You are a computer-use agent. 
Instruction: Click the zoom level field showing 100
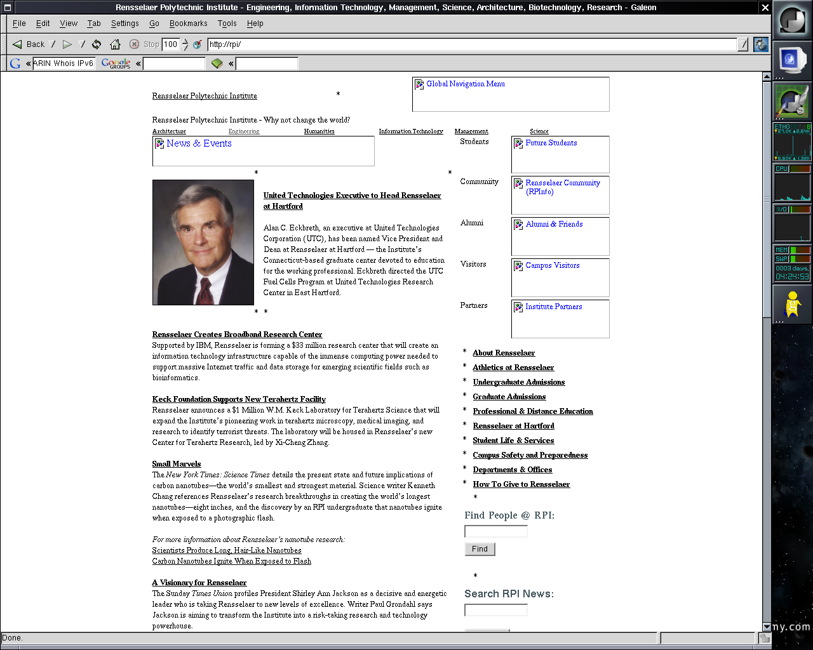pos(171,44)
